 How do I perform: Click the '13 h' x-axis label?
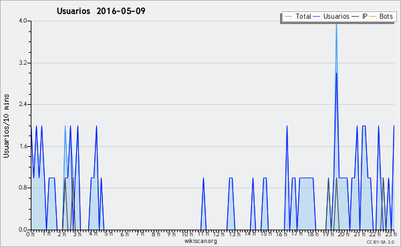(235, 234)
